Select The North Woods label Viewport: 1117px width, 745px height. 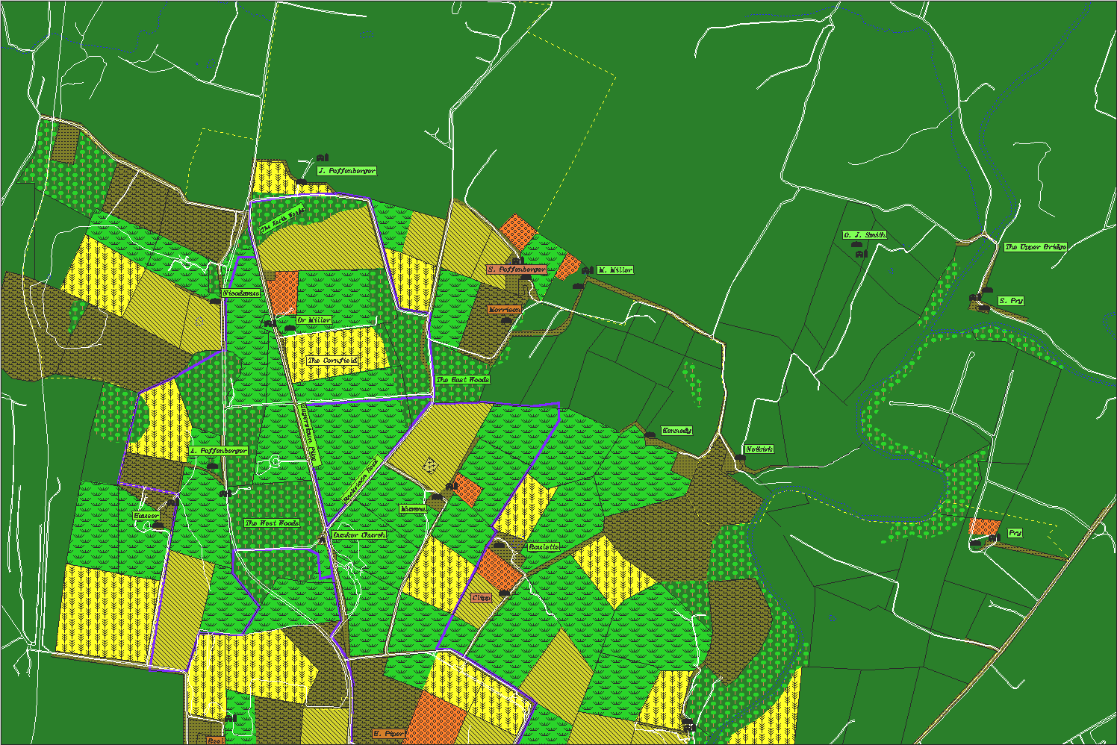pyautogui.click(x=281, y=217)
